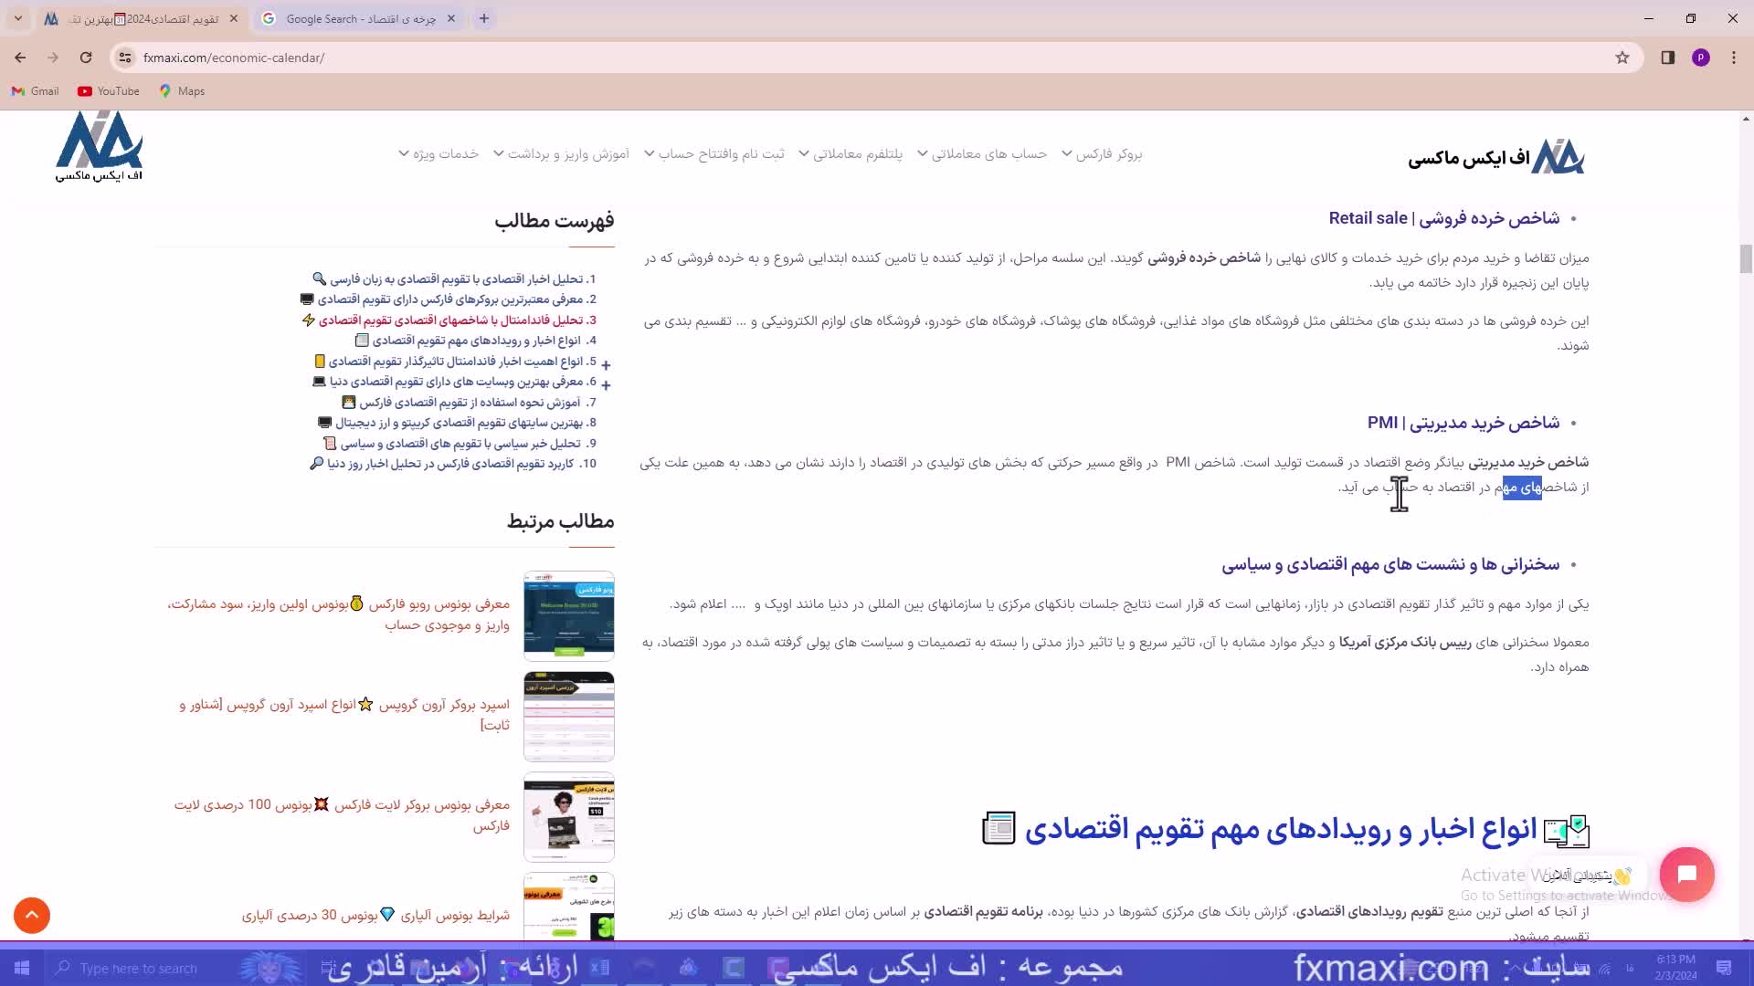
Task: Click the FXMaxi logo at top left
Action: point(99,146)
